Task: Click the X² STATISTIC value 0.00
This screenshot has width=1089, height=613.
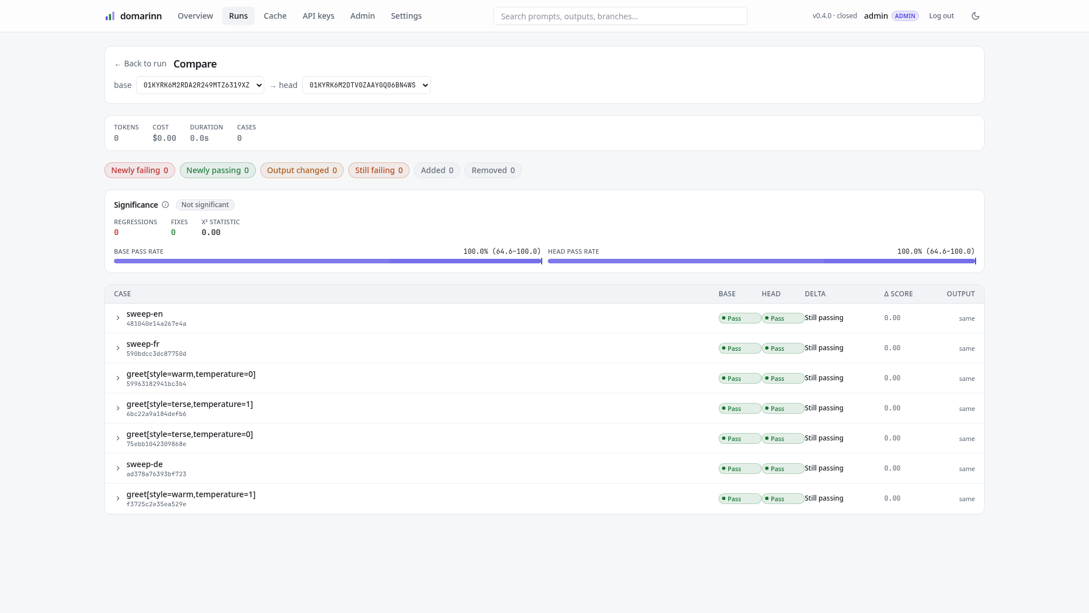Action: tap(211, 233)
